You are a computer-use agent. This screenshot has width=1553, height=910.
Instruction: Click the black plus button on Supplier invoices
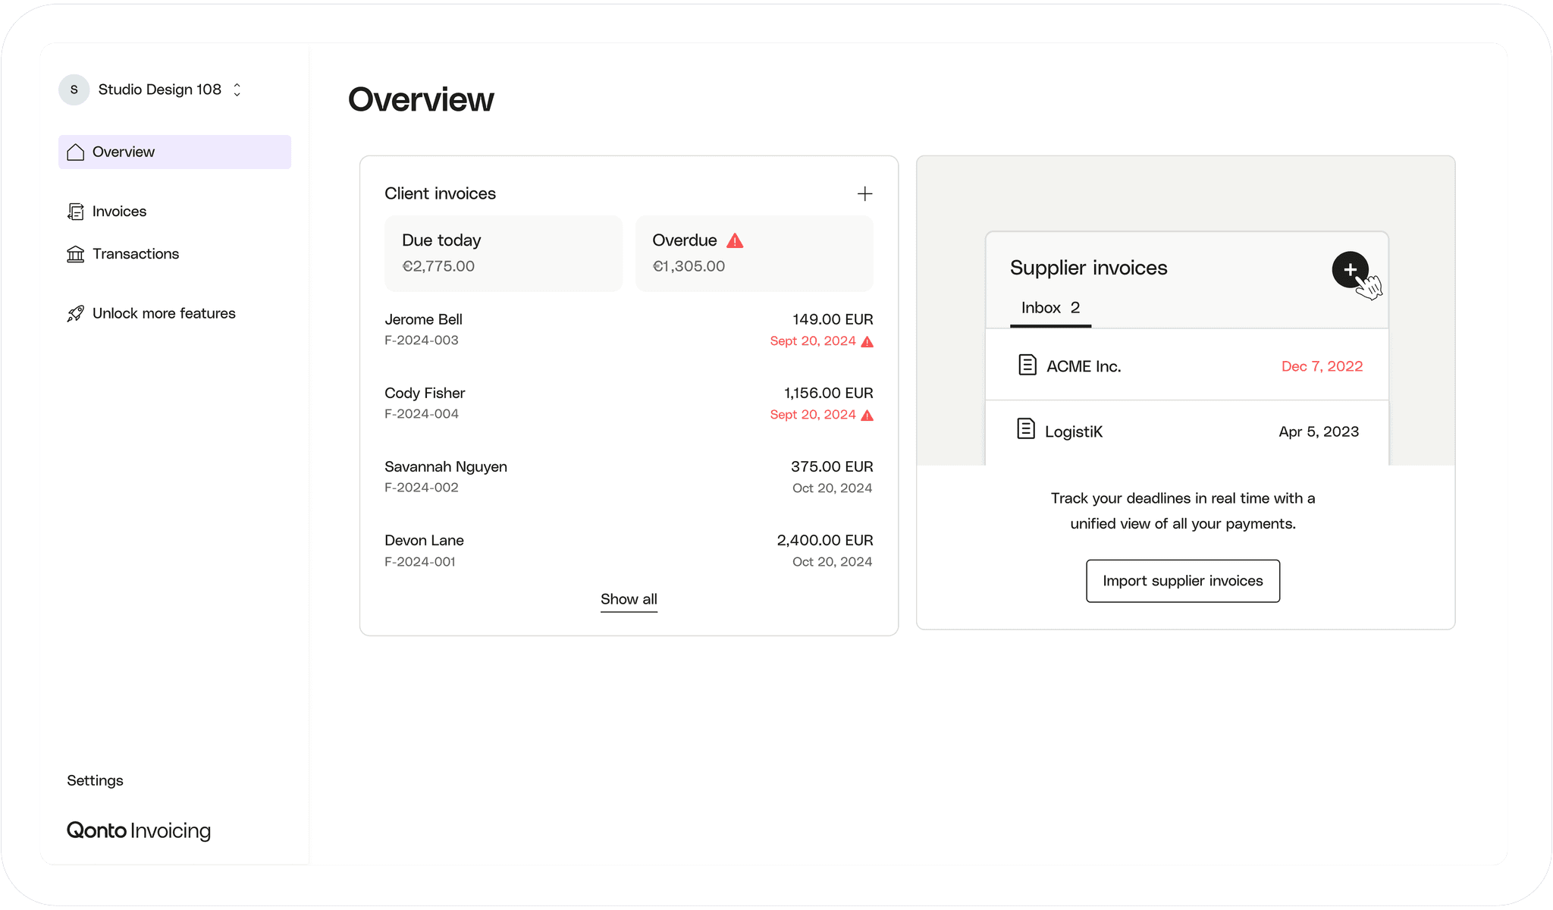point(1350,269)
